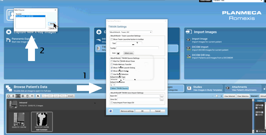Select the CBCT category tab

coord(50,96)
